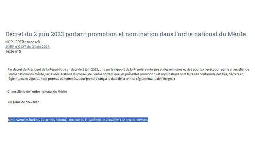Click "Chancellerie de l'ordre national du Mérite" line

point(37,92)
